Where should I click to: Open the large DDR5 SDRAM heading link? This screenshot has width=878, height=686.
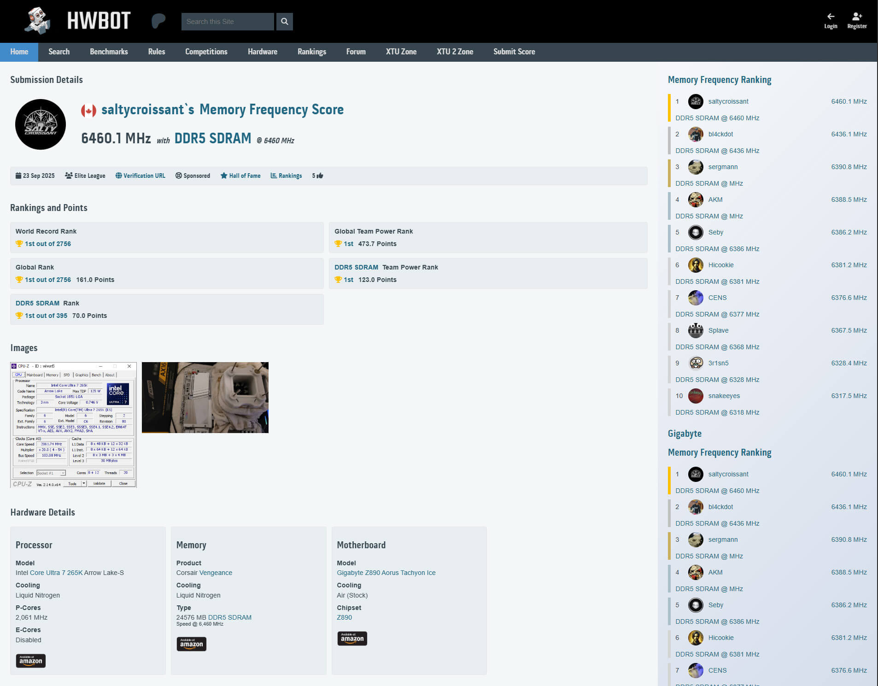(213, 138)
